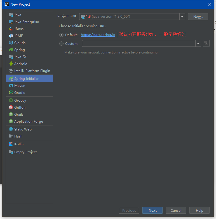Screen dimensions: 216x219
Task: Click the Java Enterprise icon
Action: pyautogui.click(x=11, y=22)
